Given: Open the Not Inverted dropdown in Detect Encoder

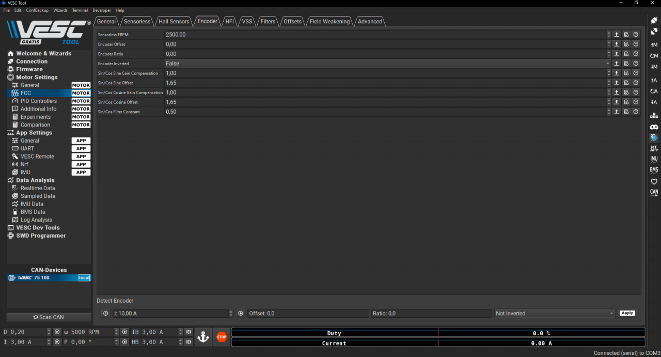Looking at the screenshot, I should click(555, 314).
